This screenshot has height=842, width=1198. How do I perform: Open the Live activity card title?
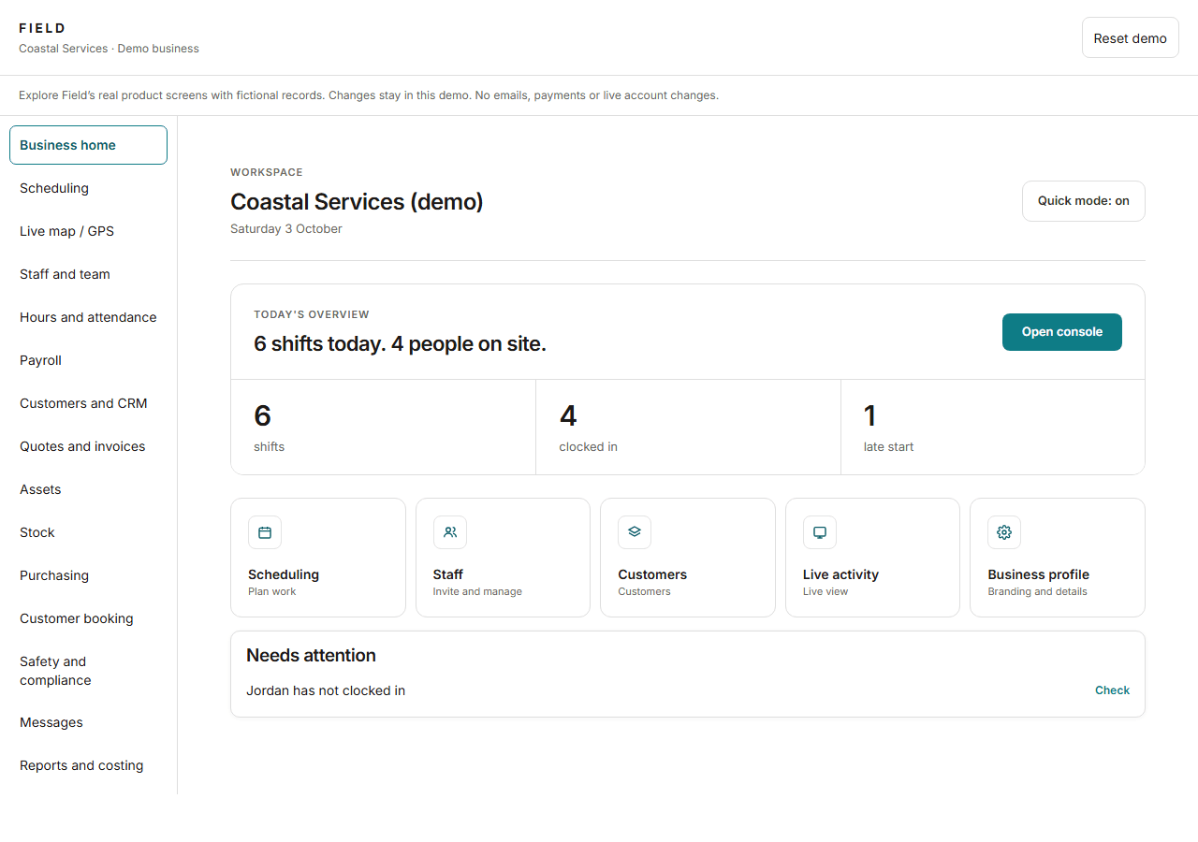point(840,574)
